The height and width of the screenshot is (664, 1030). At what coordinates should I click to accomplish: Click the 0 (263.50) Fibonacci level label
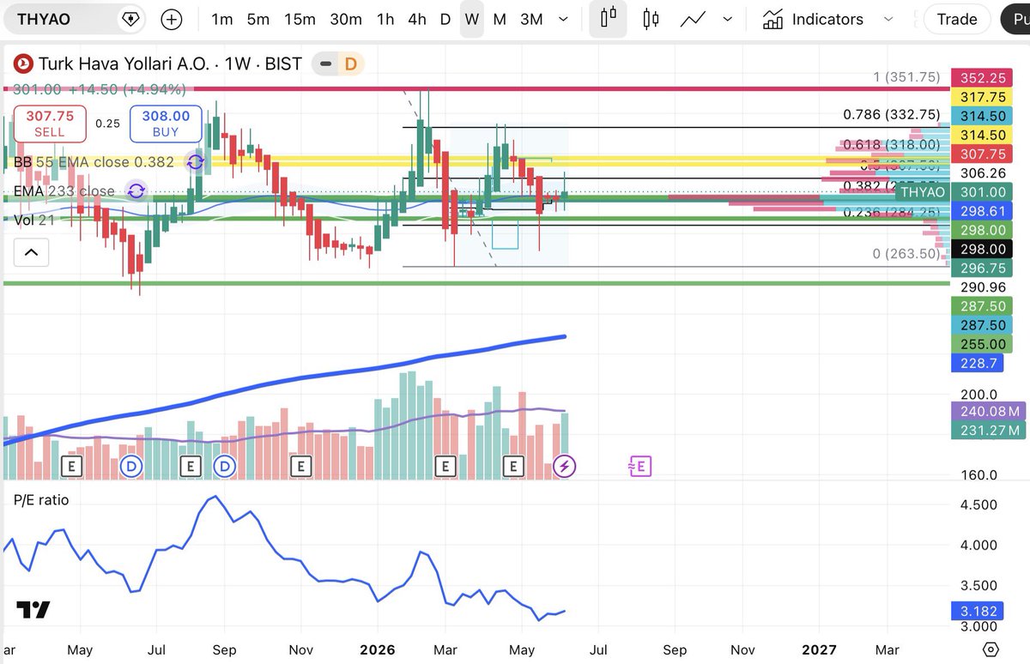[x=906, y=253]
